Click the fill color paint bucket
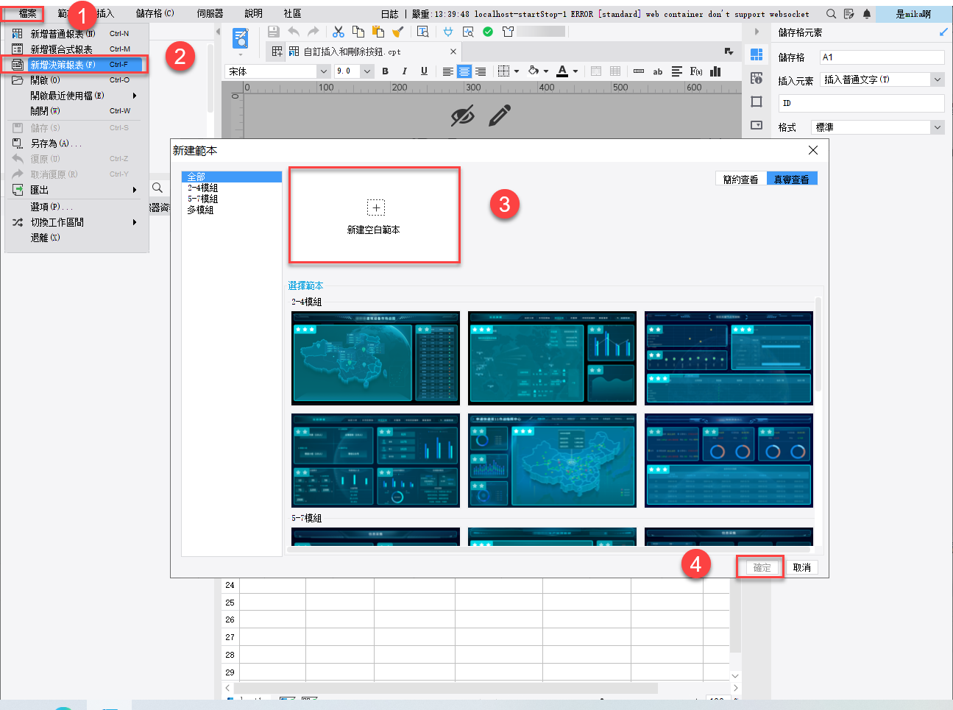Image resolution: width=953 pixels, height=710 pixels. pyautogui.click(x=534, y=71)
